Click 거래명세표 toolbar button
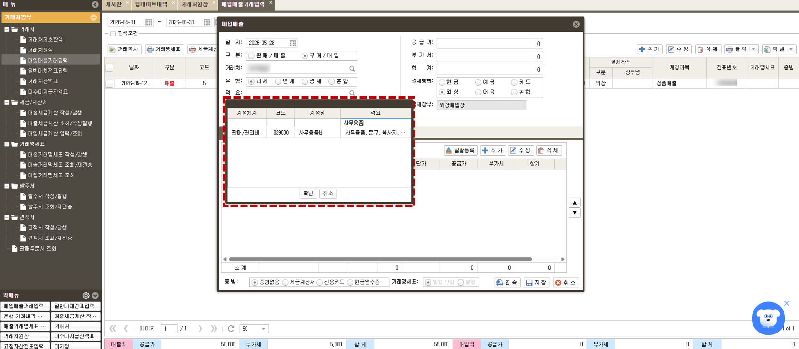 tap(164, 49)
